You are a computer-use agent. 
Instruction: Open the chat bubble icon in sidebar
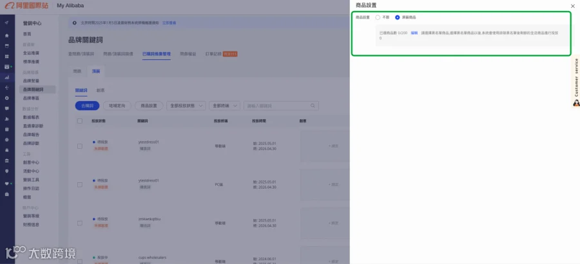6,108
